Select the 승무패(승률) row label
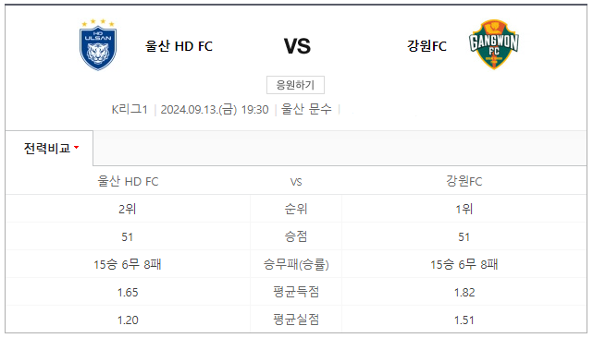 pyautogui.click(x=296, y=264)
